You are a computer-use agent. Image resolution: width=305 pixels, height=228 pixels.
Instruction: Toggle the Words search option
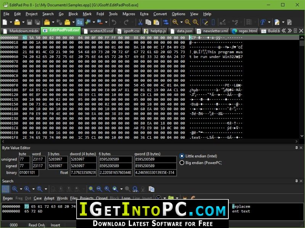pos(62,198)
